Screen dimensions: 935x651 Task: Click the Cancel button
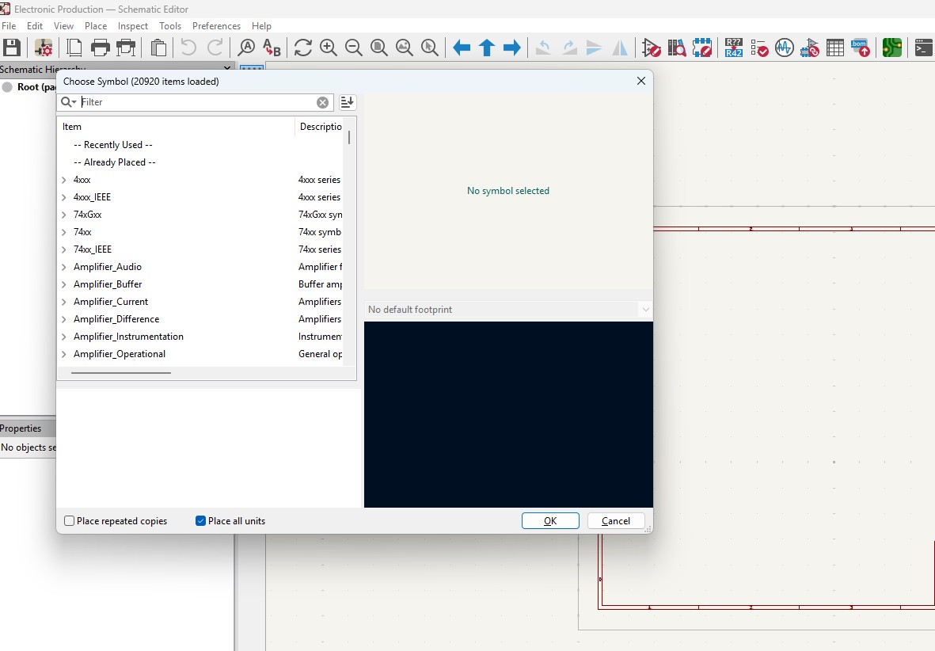[x=615, y=521]
